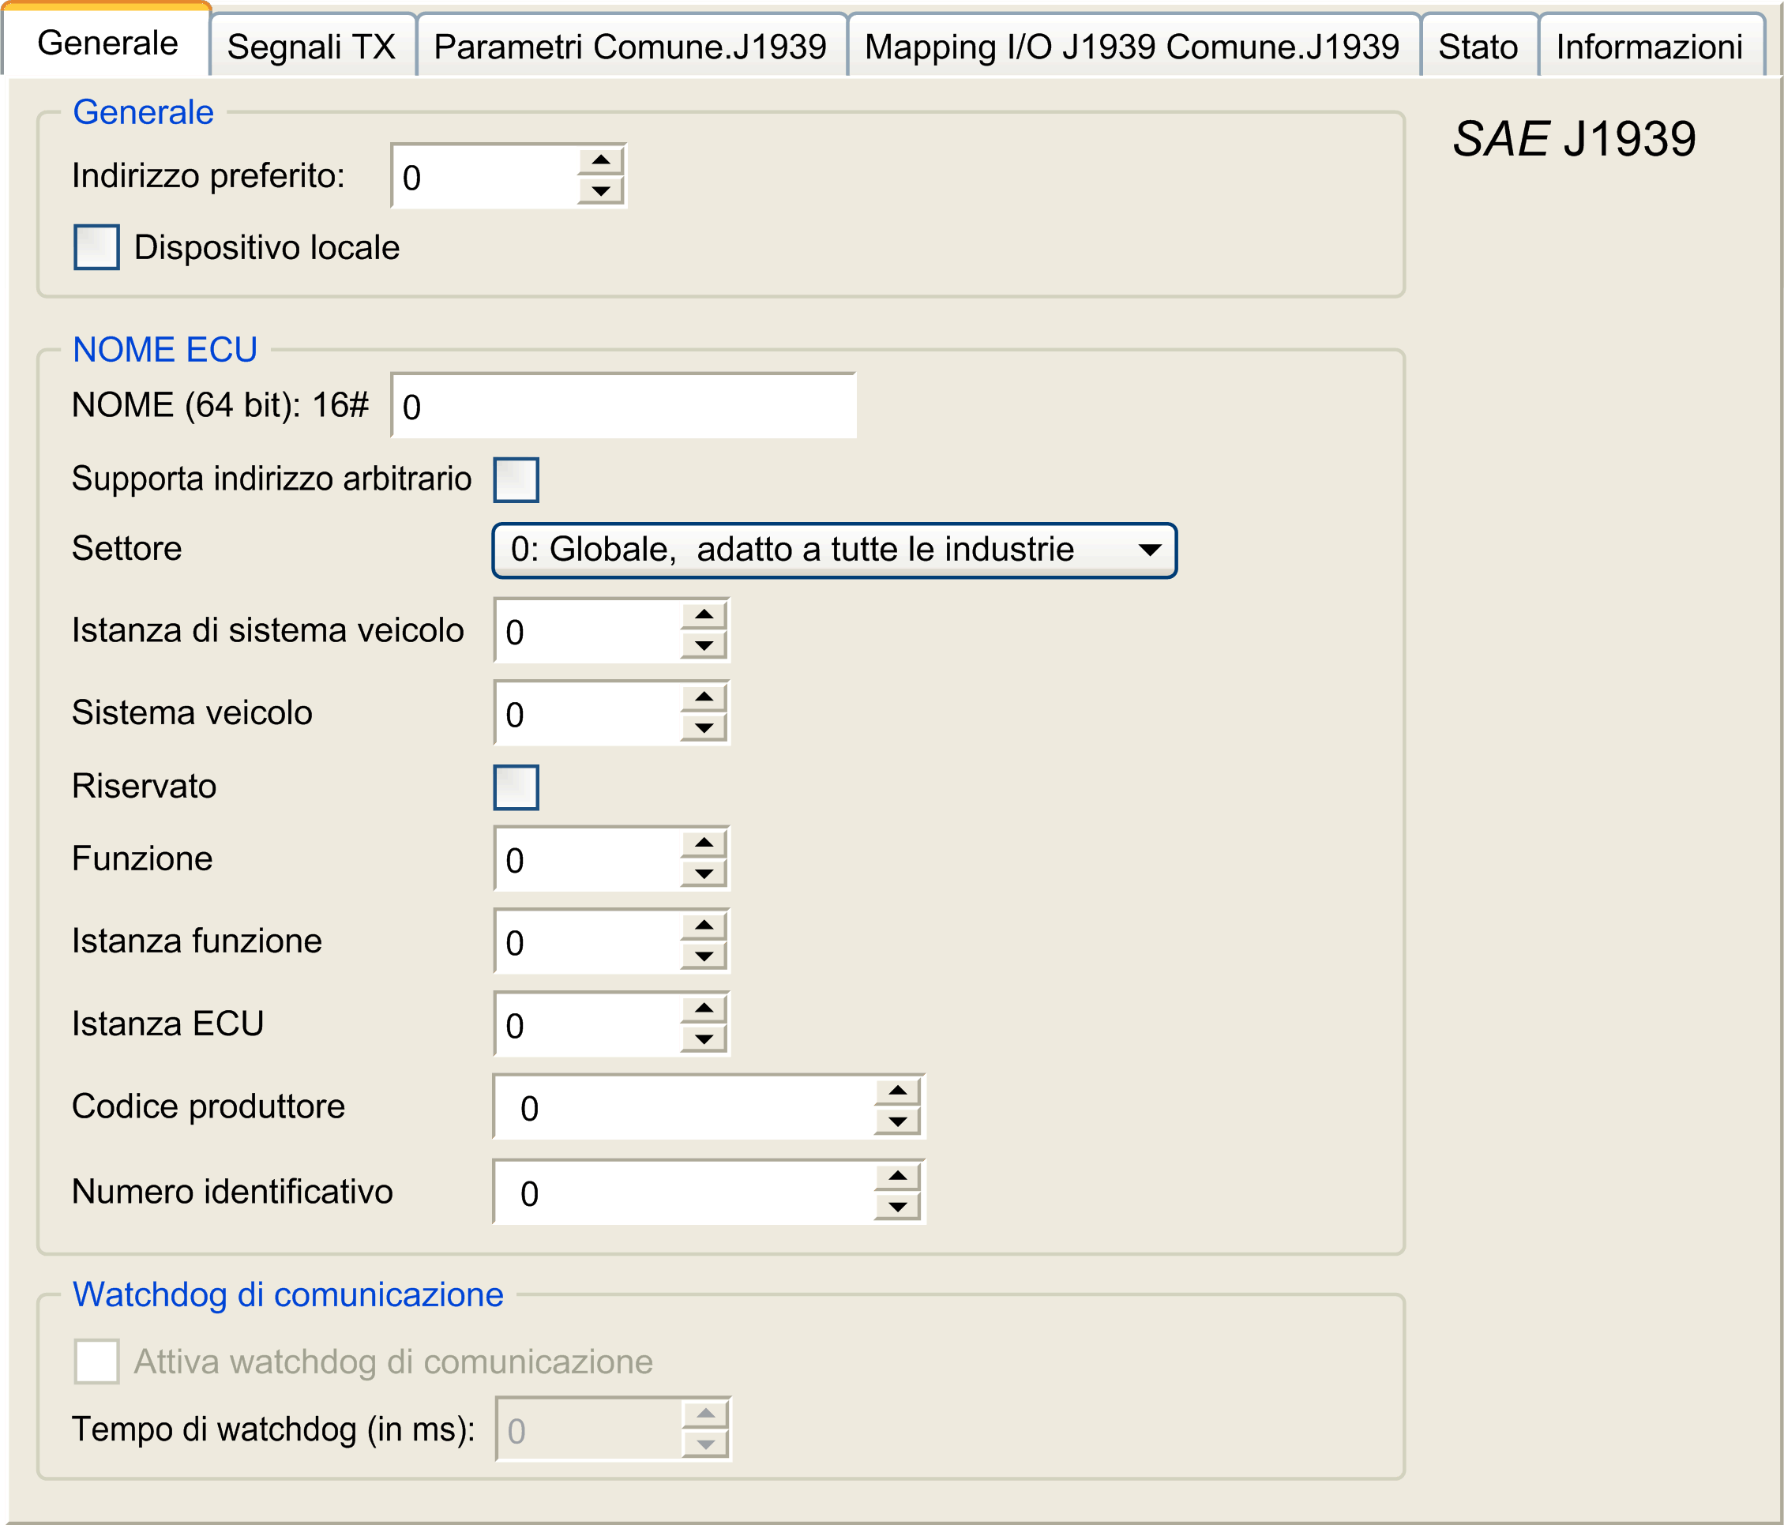Increase Istanza ECU spinner value
Screen dimensions: 1784x1525
pos(704,1009)
